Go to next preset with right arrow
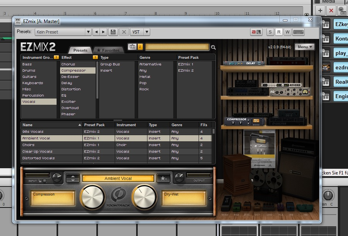Viewport: 348px width, 236px height. click(x=103, y=32)
